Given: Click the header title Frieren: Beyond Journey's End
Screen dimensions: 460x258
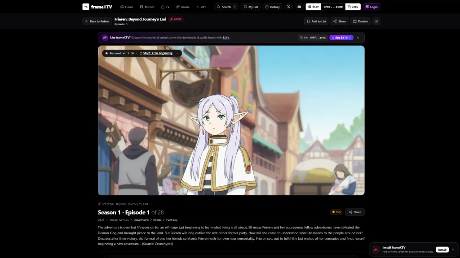Looking at the screenshot, I should pyautogui.click(x=140, y=19).
